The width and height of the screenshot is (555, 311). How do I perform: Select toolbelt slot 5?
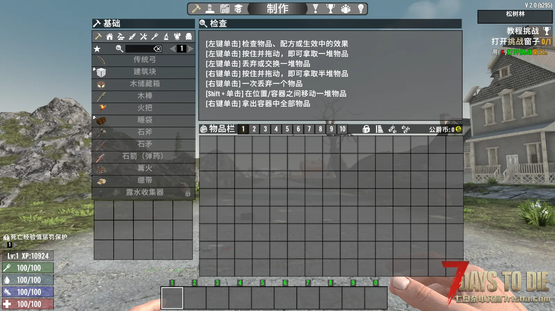(263, 298)
